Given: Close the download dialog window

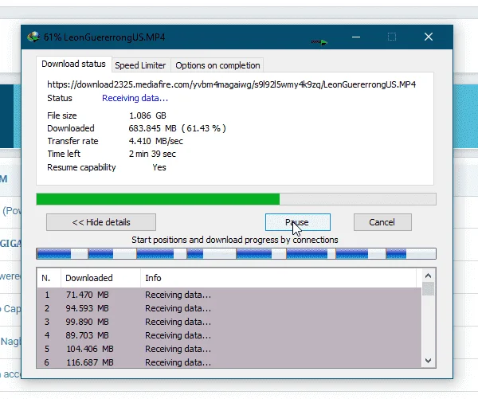Looking at the screenshot, I should point(429,37).
